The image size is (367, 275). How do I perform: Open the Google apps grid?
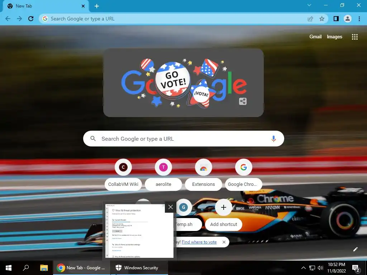tap(354, 37)
